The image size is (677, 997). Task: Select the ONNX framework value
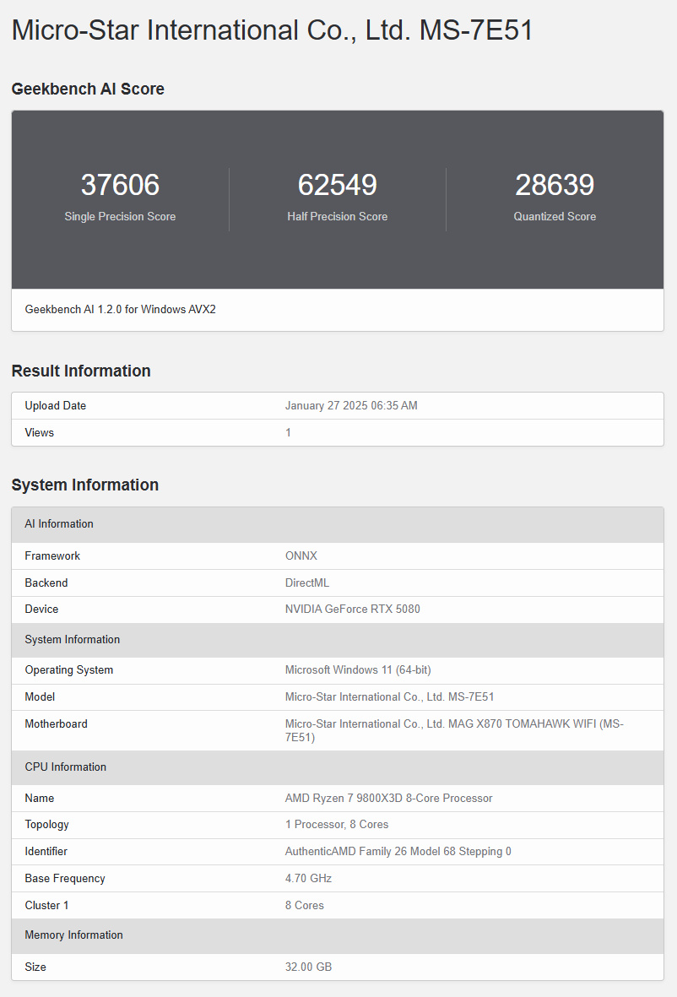pyautogui.click(x=301, y=555)
